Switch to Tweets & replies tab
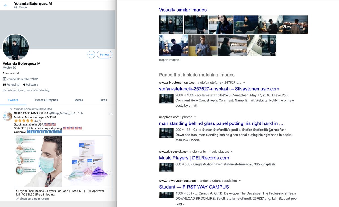This screenshot has height=207, width=339. 46,100
